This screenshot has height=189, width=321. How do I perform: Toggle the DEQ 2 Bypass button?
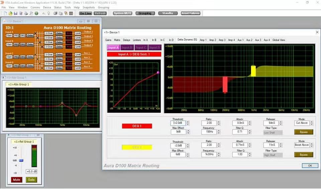[304, 155]
